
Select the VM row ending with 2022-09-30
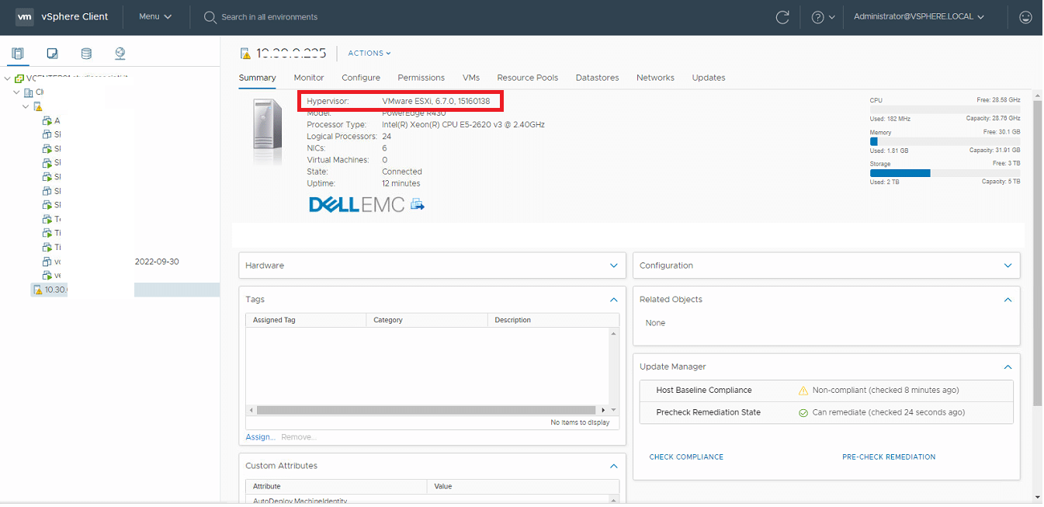coord(110,262)
